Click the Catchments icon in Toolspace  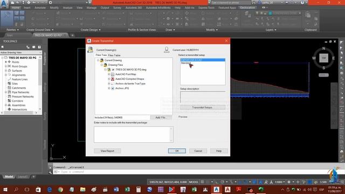click(9, 88)
